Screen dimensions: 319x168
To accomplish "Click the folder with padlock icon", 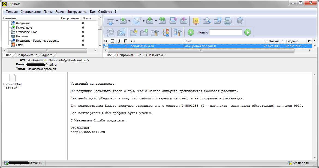I will click(x=133, y=32).
